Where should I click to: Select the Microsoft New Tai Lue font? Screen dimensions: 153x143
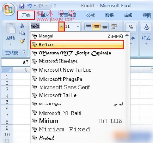78,70
